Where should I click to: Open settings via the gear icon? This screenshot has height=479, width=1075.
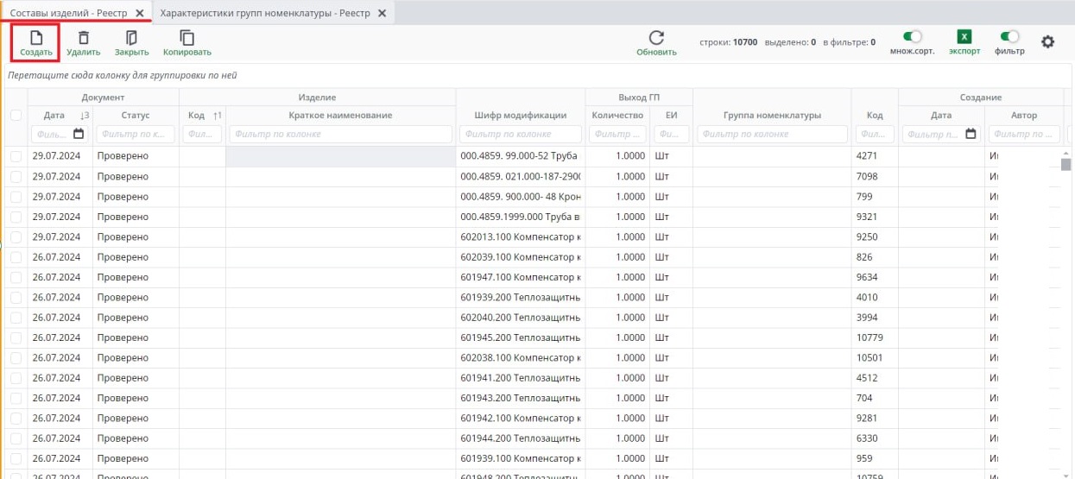1047,41
